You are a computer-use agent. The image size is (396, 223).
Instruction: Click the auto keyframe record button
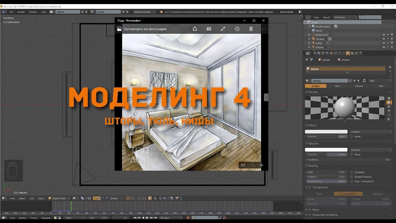pyautogui.click(x=188, y=218)
